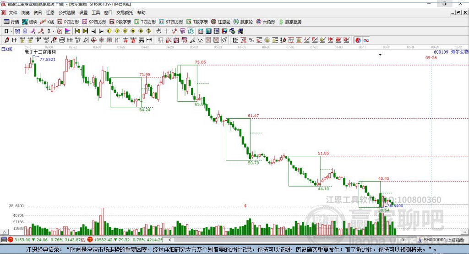Click the blue infinity loop icon
Viewport: 469px width, 254px height.
tap(366, 40)
